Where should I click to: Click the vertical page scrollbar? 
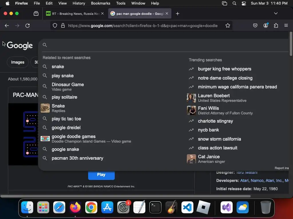(291, 44)
